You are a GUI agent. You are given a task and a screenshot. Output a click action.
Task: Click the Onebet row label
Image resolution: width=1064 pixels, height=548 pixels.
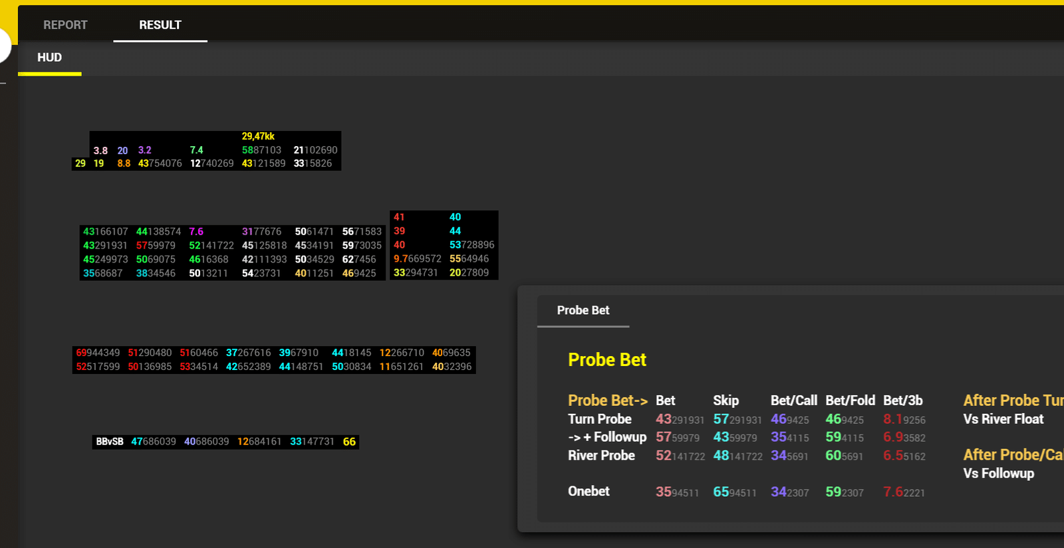589,492
